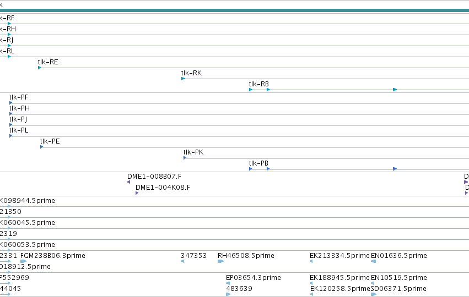469x297 pixels.
Task: Click the tlk-RE transcript start arrow
Action: pyautogui.click(x=40, y=68)
